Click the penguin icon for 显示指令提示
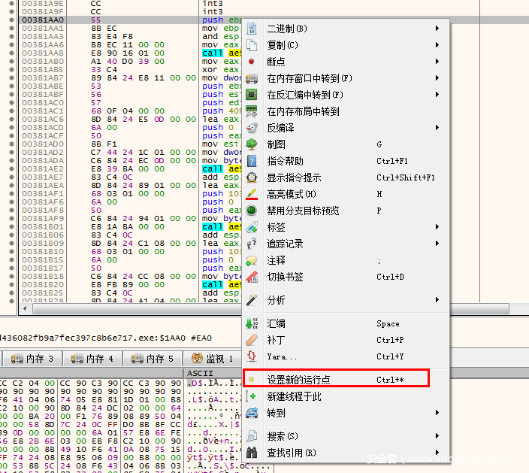This screenshot has height=473, width=529. click(x=252, y=177)
